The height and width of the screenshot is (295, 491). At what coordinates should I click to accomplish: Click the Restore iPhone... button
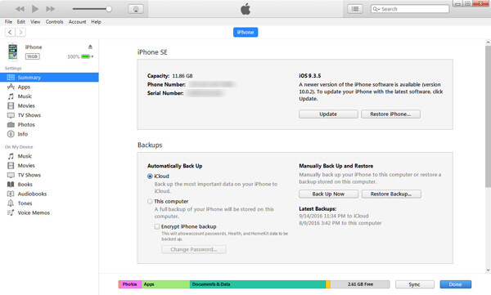coord(390,114)
